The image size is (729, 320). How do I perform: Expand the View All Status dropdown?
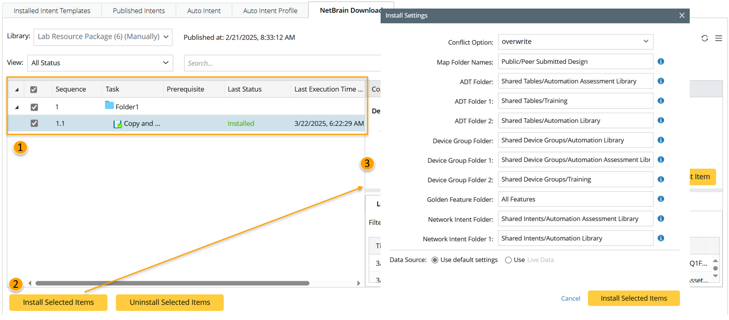click(x=100, y=63)
